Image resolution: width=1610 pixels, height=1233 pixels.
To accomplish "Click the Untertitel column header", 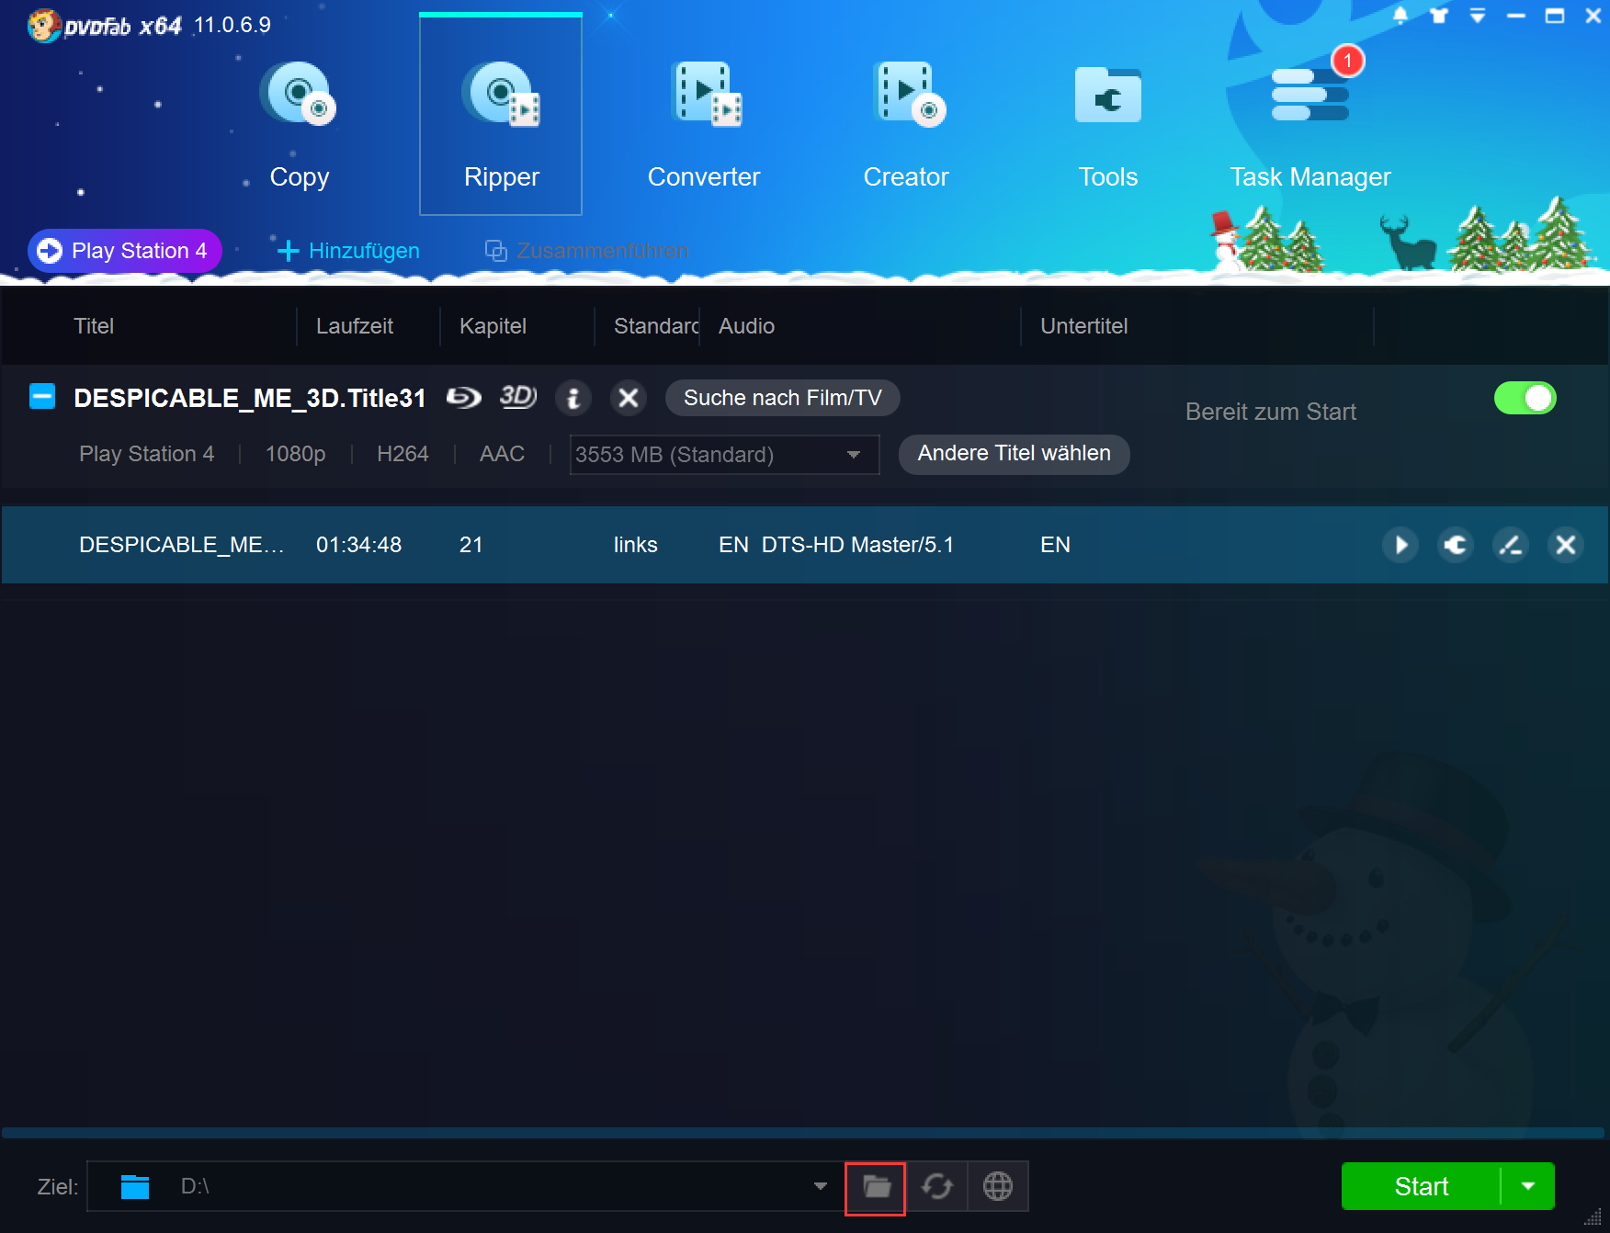I will (1083, 326).
